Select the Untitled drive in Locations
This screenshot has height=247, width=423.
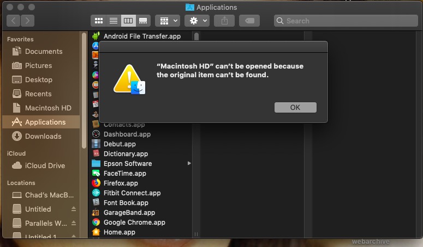[x=38, y=209]
